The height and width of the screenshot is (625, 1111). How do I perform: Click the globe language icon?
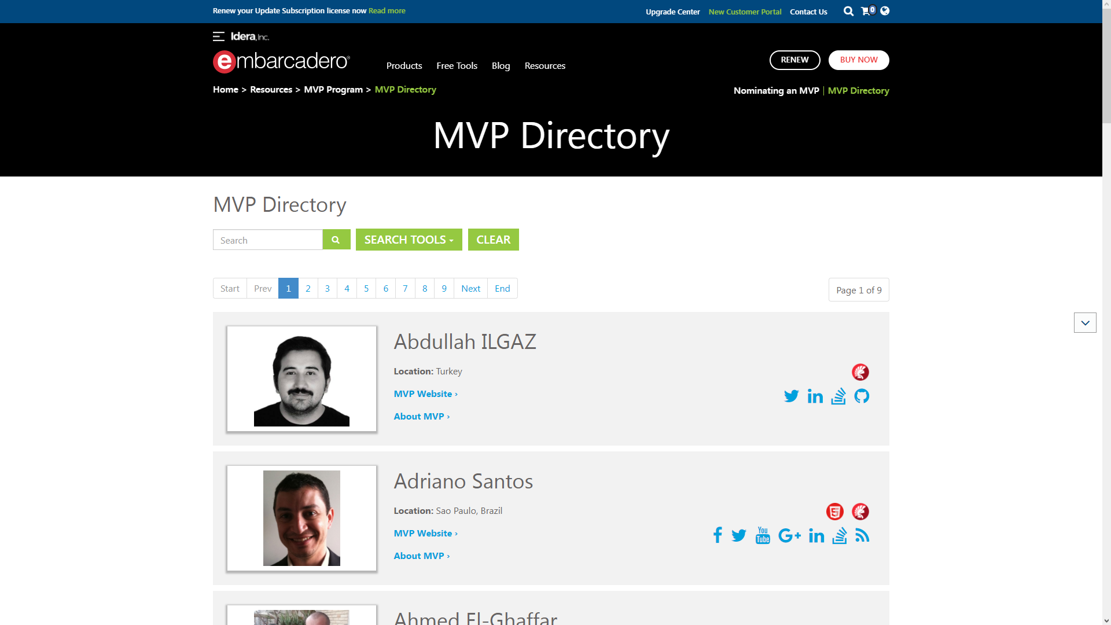pos(885,11)
